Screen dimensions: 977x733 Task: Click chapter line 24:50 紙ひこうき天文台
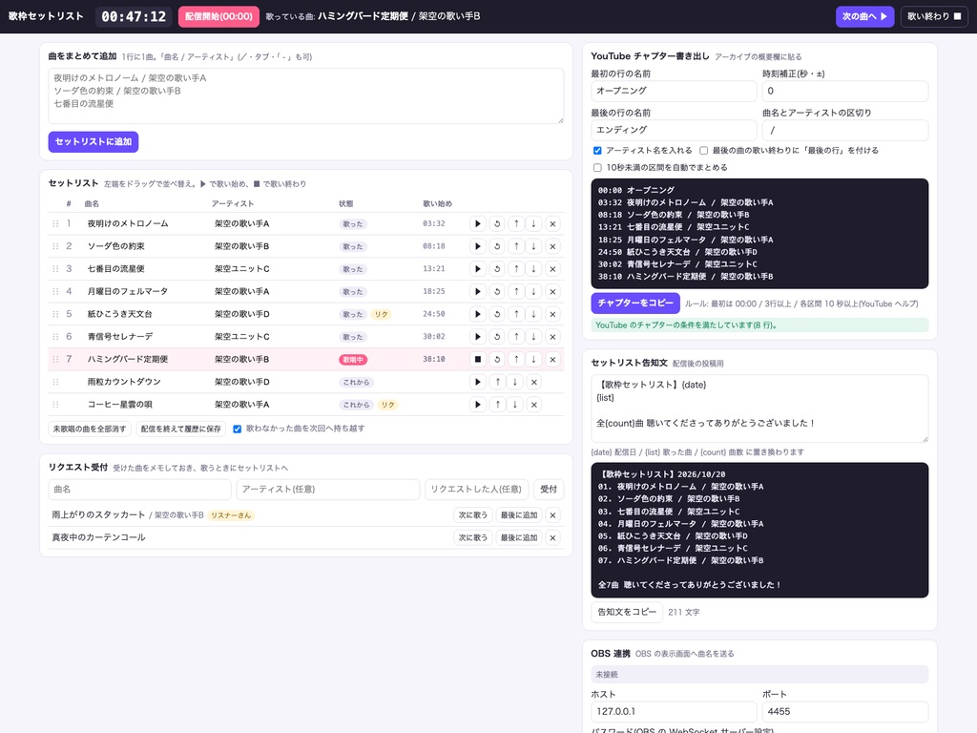pos(677,252)
